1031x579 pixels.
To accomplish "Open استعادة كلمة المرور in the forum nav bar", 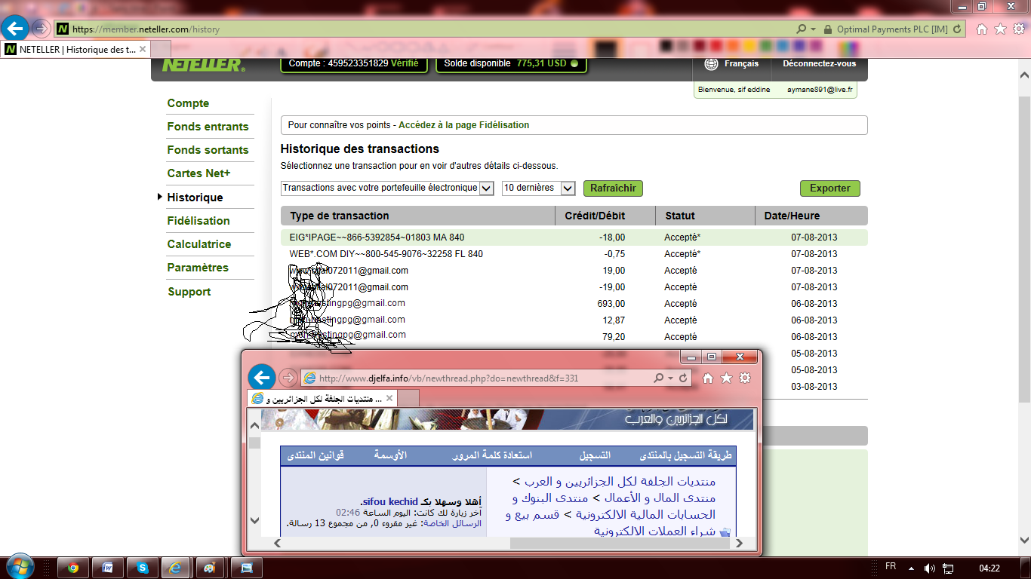I will (x=492, y=455).
